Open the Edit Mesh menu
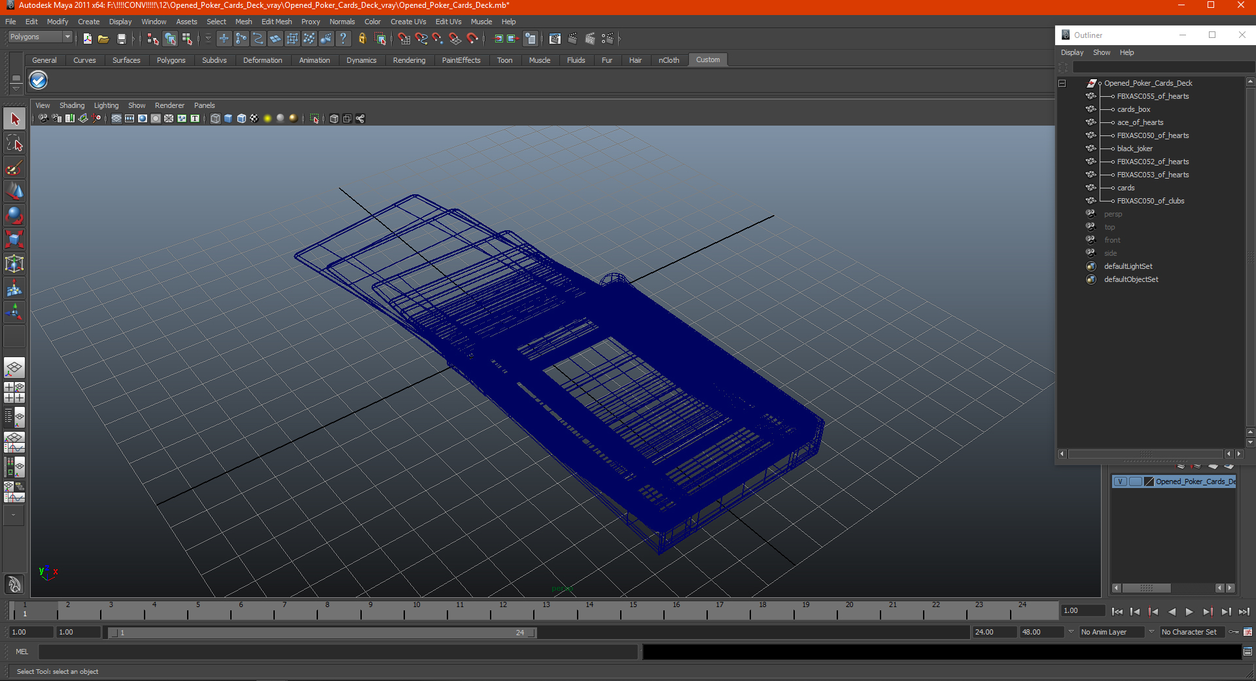The width and height of the screenshot is (1256, 681). pyautogui.click(x=277, y=22)
